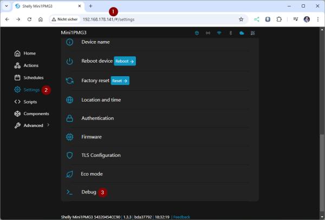Screen dimensions: 325x220
Task: Click the first hexagon status icon in header
Action: (x=197, y=33)
